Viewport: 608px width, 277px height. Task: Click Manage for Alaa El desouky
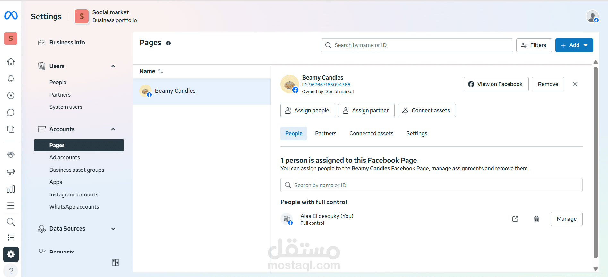(567, 219)
